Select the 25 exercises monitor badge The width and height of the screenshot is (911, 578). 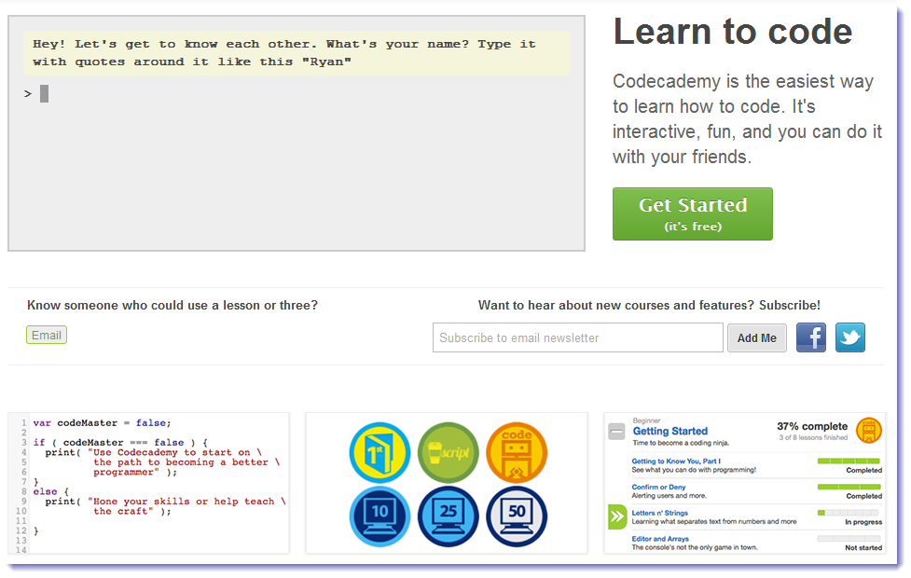(x=449, y=516)
